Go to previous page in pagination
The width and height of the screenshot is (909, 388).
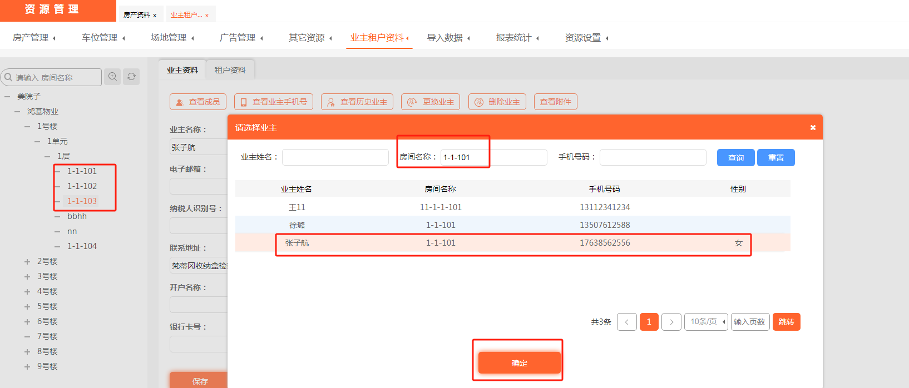[627, 322]
